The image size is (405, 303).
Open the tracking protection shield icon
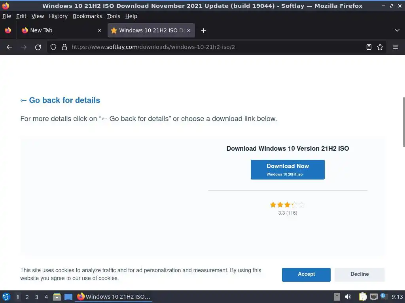point(53,47)
